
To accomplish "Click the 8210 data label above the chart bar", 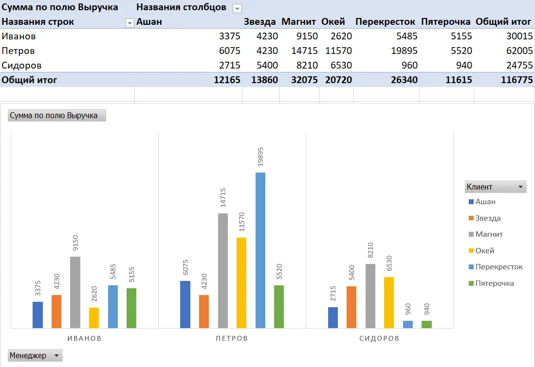I will click(x=370, y=250).
